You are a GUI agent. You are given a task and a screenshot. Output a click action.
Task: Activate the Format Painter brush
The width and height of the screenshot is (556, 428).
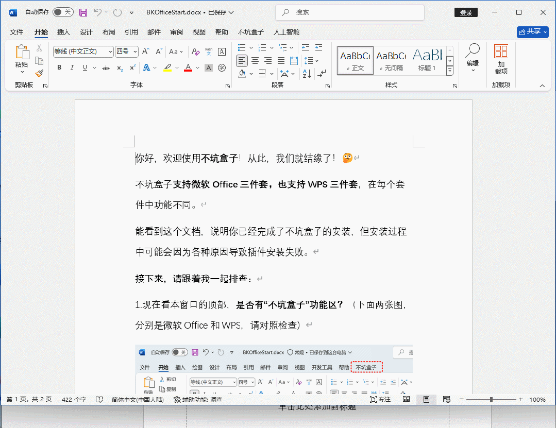click(39, 73)
